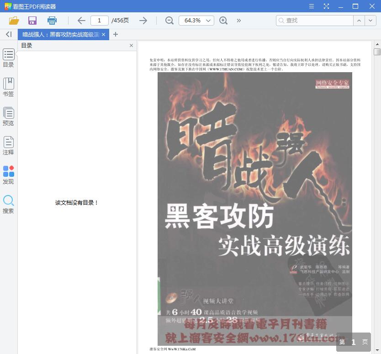Save the document with the floppy disk icon
Viewport: 381px width, 354px height.
[32, 21]
